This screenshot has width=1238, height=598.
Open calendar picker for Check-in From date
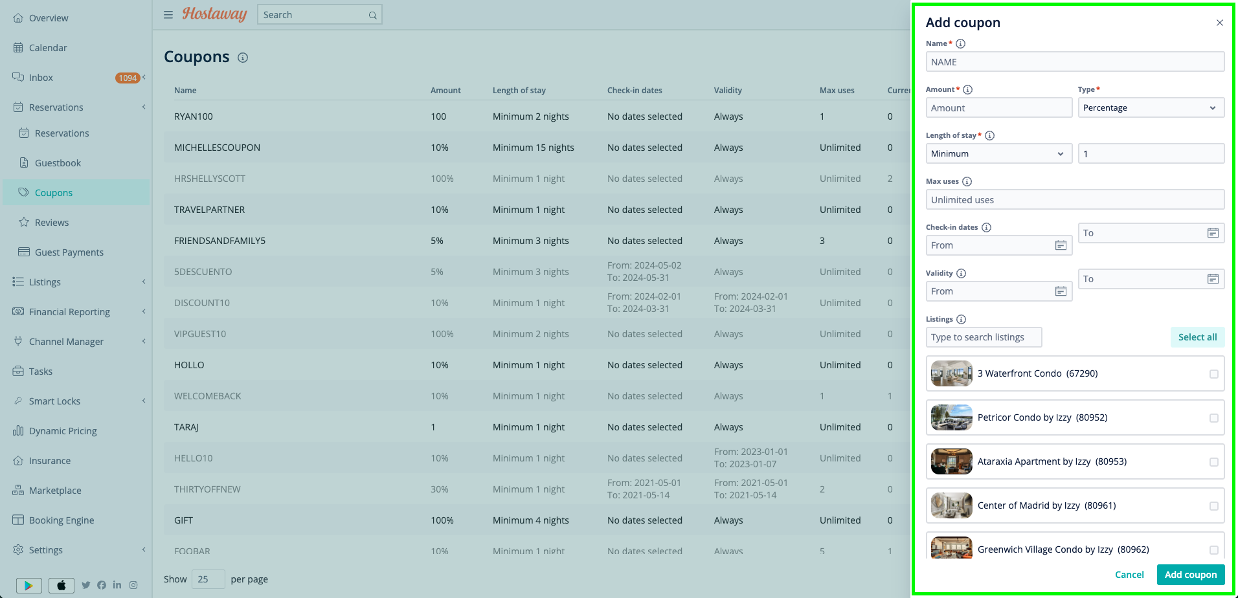coord(1061,245)
